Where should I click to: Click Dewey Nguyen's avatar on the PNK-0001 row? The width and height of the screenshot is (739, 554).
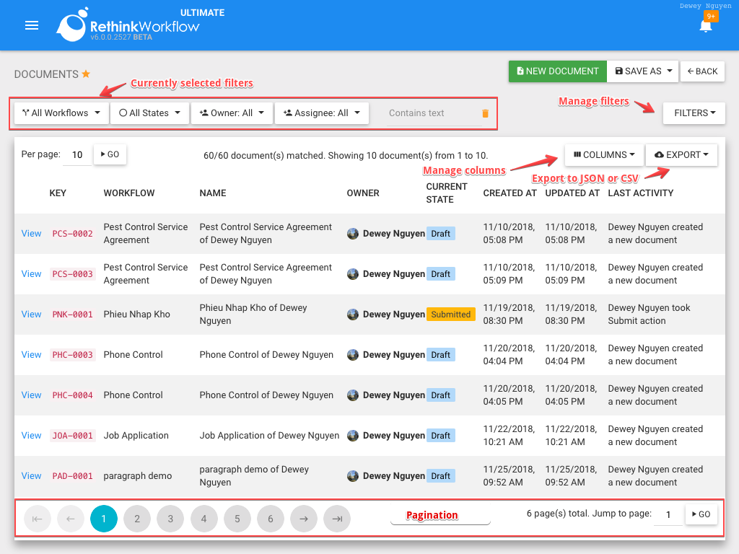tap(353, 314)
